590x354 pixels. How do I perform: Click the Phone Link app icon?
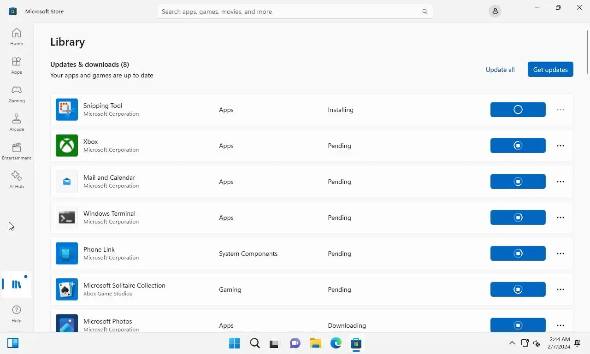click(x=67, y=254)
